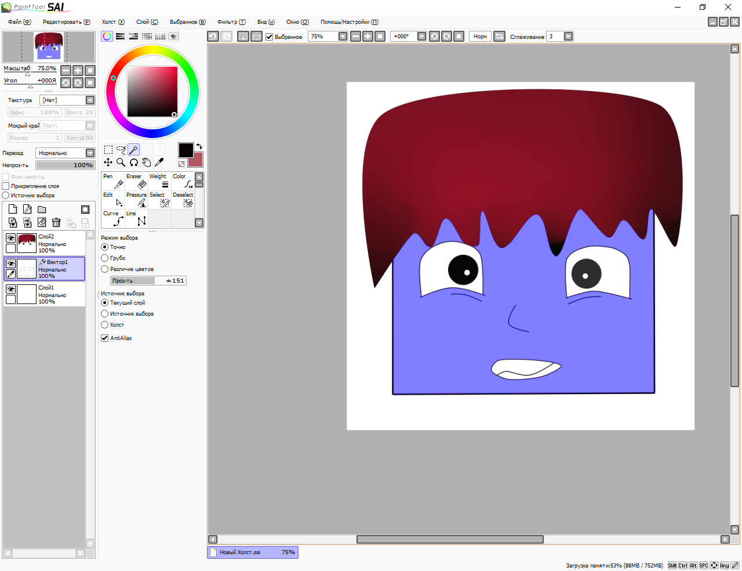Enable the 'Прикрепление слоя' checkbox
742x571 pixels.
pos(6,186)
